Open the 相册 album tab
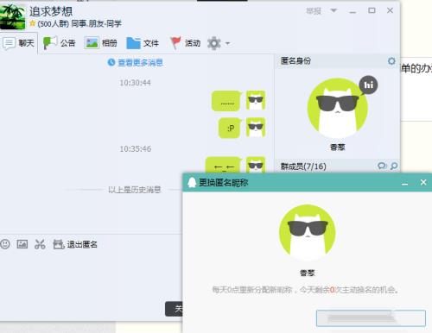This screenshot has width=432, height=333. click(101, 43)
